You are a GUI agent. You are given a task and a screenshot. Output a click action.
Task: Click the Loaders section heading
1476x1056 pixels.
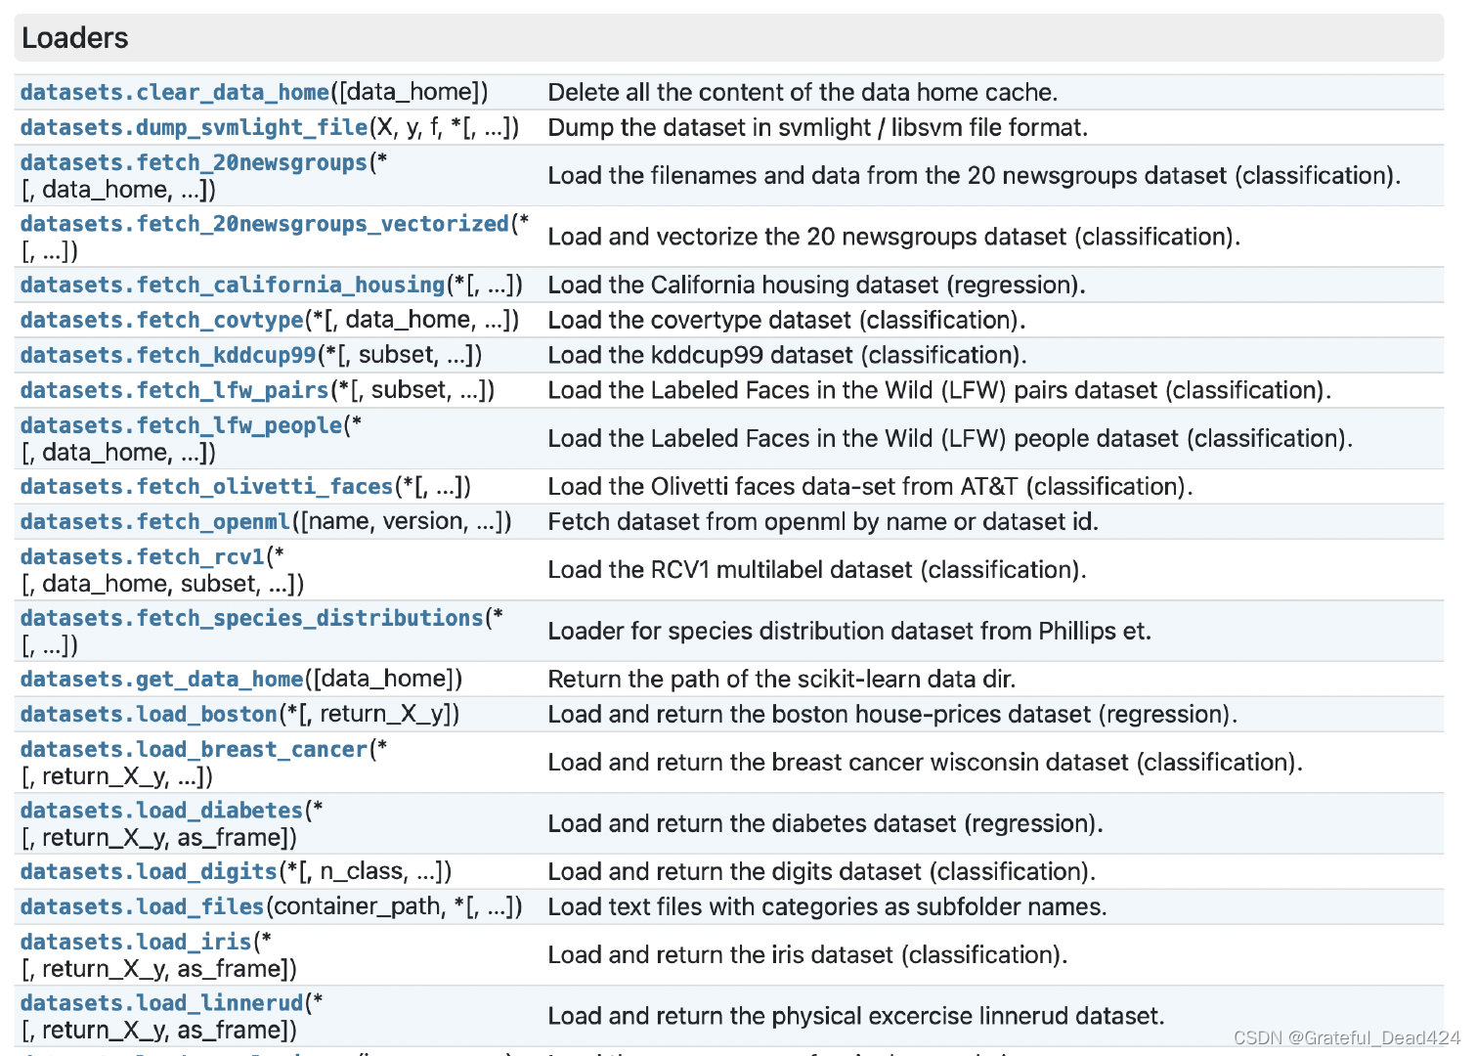[x=75, y=38]
